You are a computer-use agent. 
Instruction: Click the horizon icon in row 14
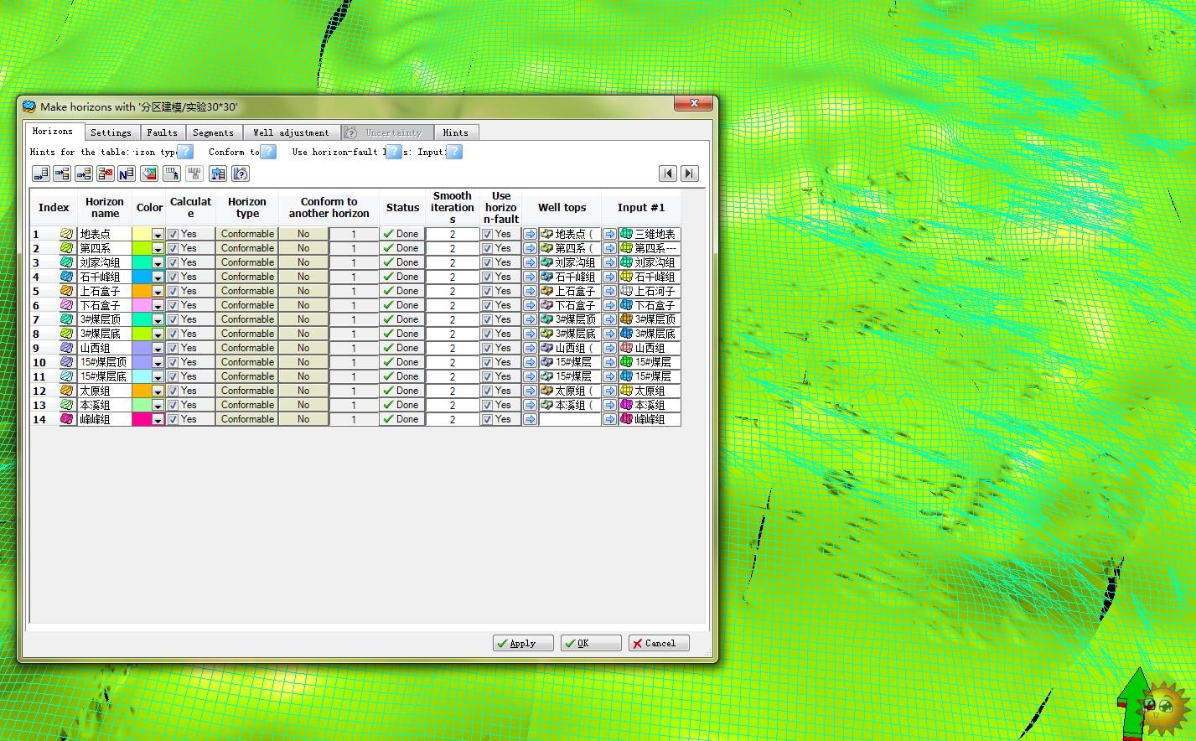(x=67, y=419)
